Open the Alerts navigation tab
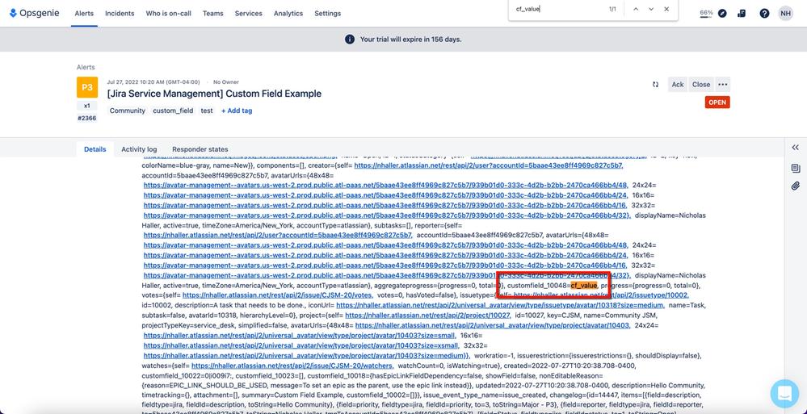This screenshot has height=414, width=807. pos(84,14)
